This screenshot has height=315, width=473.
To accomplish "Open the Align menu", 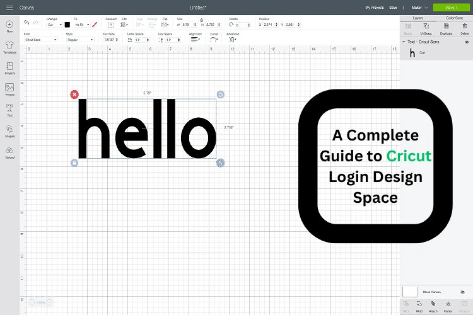I will 139,25.
